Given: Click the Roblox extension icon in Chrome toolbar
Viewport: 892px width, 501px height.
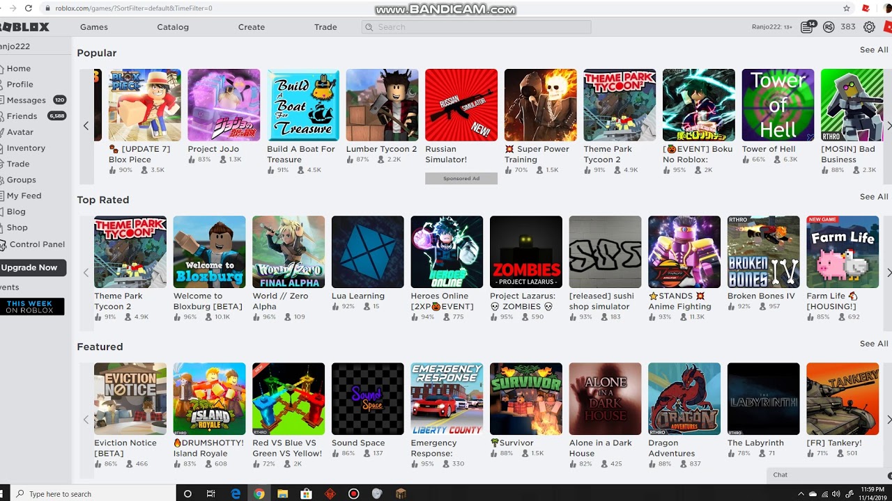Looking at the screenshot, I should [866, 8].
